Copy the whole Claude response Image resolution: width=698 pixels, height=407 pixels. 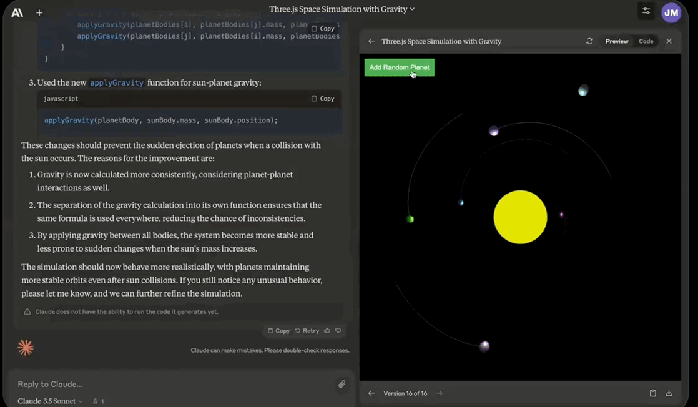coord(278,331)
